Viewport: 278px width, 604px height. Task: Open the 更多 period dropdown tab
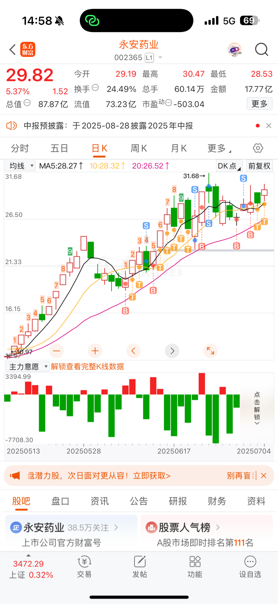click(x=220, y=148)
